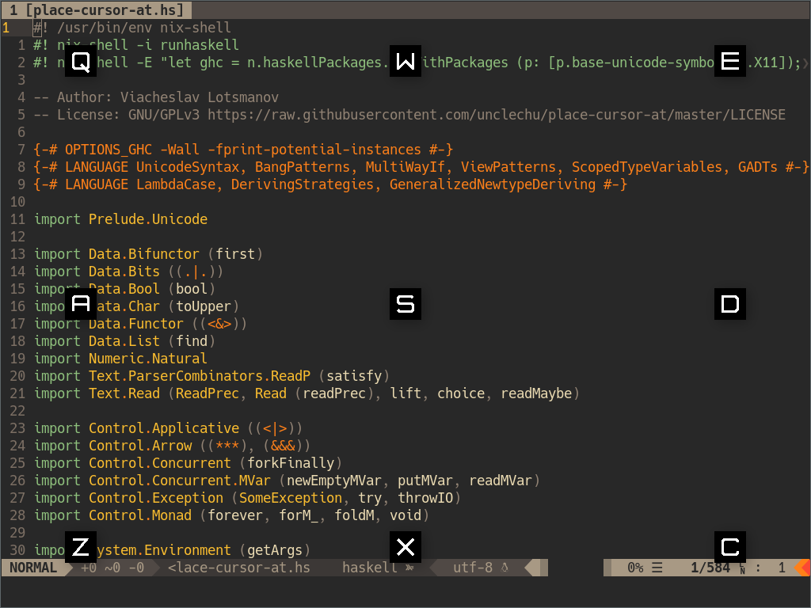Select the A overlay key box

click(x=81, y=304)
